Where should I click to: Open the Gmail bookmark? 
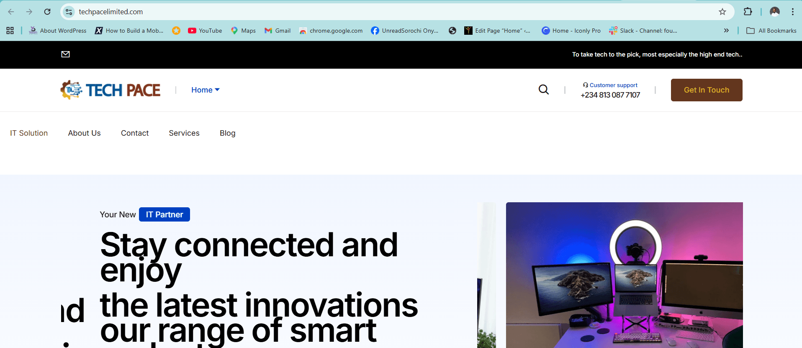point(278,31)
